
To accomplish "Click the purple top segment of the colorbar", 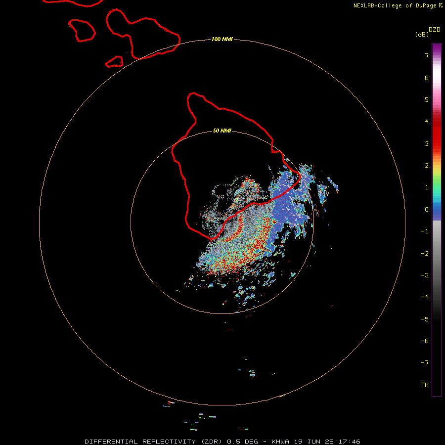I will pyautogui.click(x=437, y=49).
